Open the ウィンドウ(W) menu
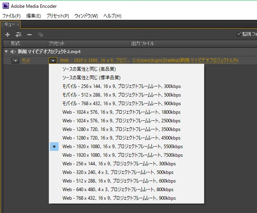The height and width of the screenshot is (213, 257). [86, 16]
